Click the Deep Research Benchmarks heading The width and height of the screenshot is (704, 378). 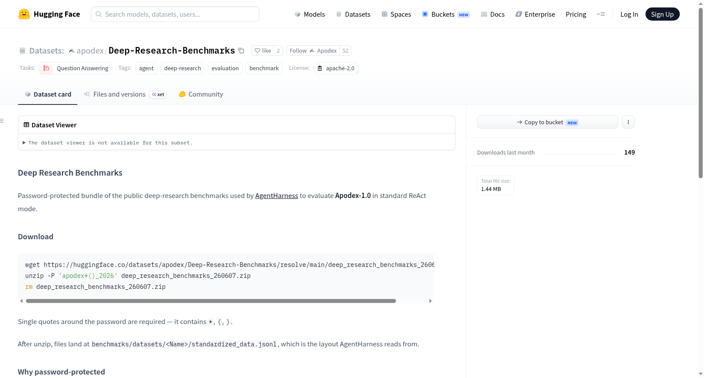point(70,173)
